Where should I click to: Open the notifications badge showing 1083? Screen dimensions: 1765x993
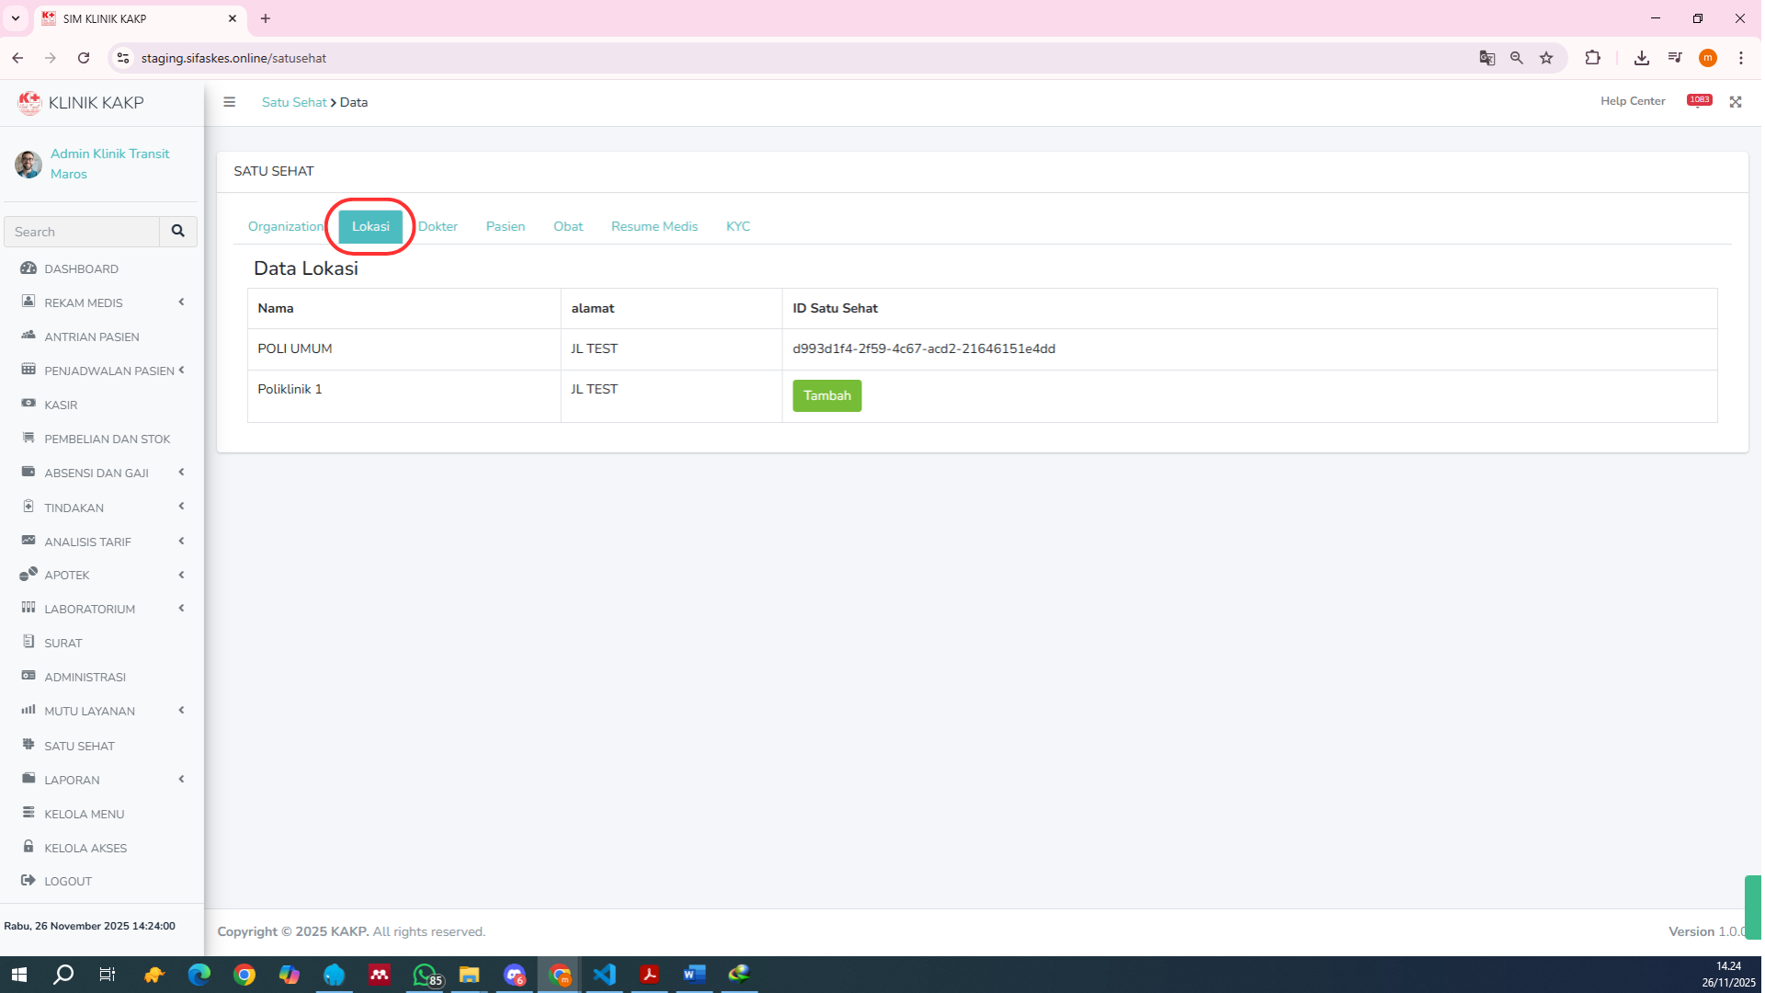pos(1699,100)
